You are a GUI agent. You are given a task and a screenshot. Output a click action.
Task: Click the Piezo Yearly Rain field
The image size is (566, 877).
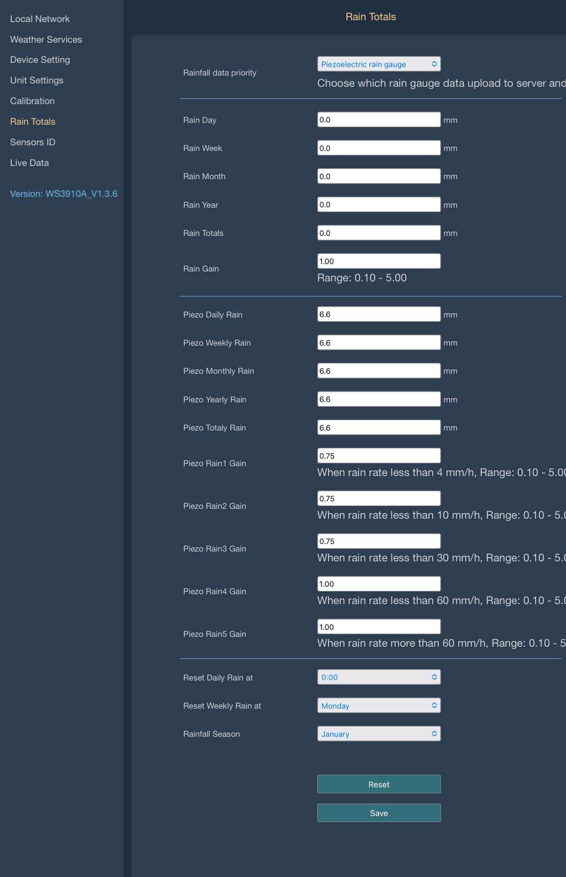379,399
